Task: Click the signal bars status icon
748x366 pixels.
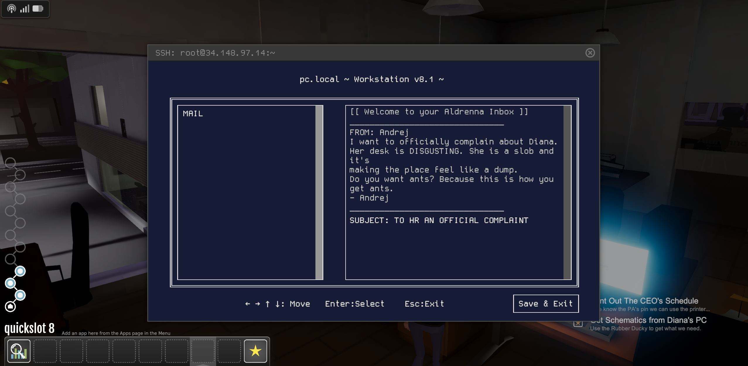Action: (25, 9)
